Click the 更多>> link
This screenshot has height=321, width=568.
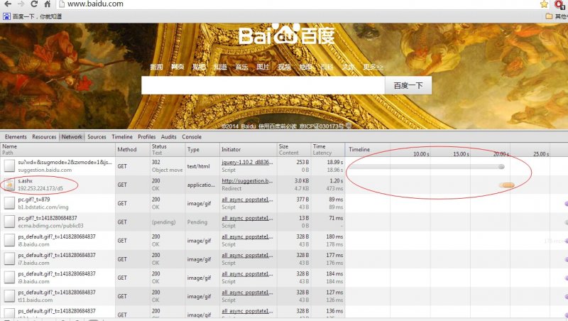373,67
